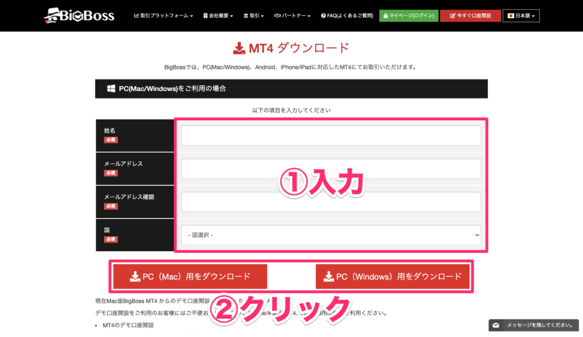Image resolution: width=583 pixels, height=337 pixels.
Task: Click the マイページ(ログイン) button
Action: click(x=409, y=15)
